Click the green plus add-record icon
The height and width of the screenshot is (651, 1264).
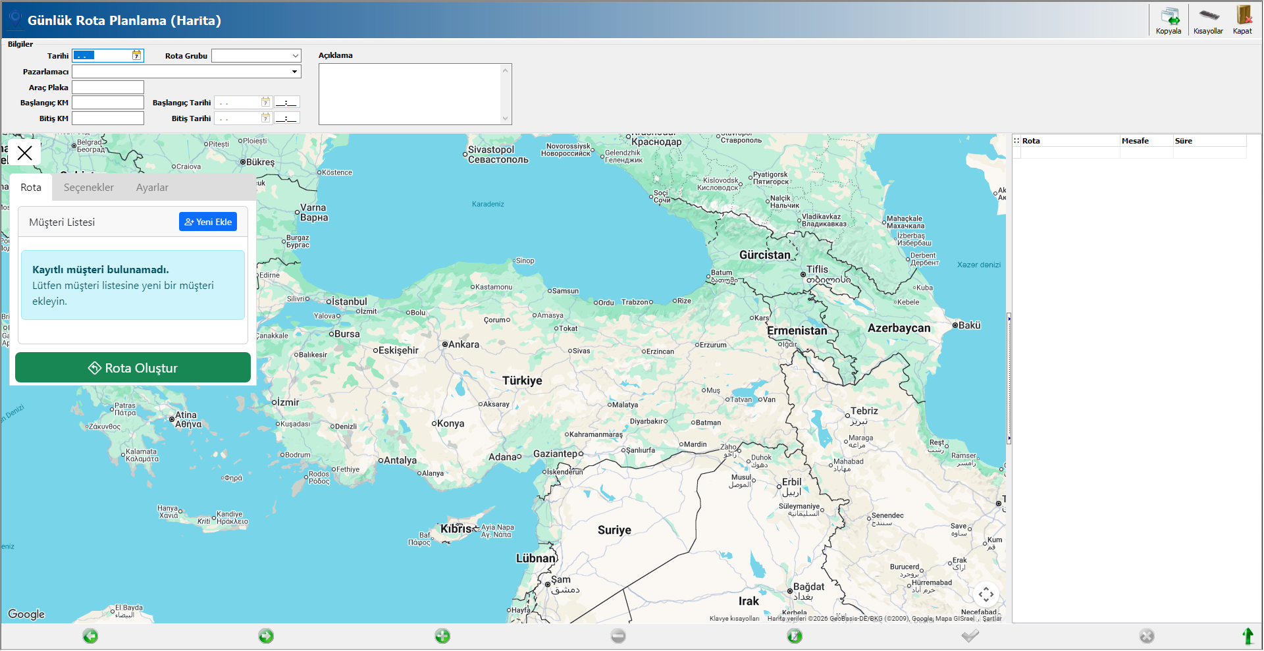coord(442,636)
